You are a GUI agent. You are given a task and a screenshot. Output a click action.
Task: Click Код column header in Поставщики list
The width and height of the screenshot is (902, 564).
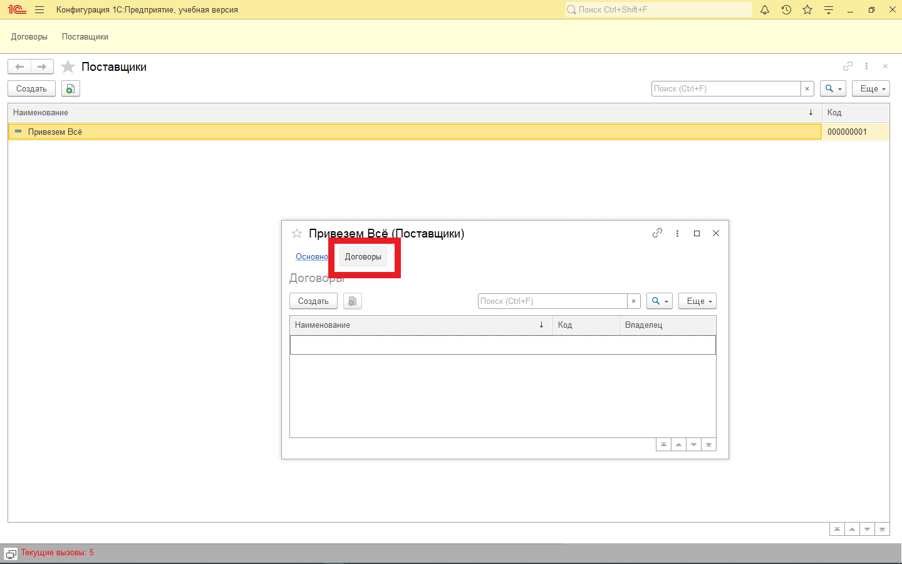(856, 113)
